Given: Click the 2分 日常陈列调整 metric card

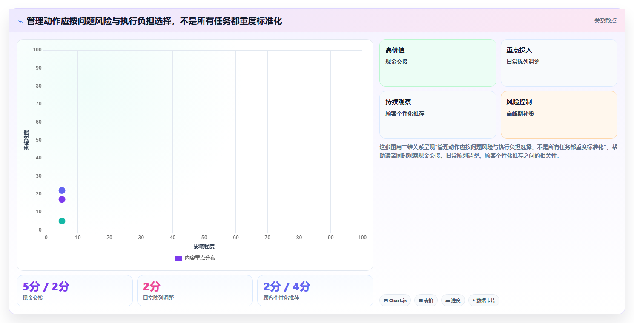Looking at the screenshot, I should [x=195, y=291].
